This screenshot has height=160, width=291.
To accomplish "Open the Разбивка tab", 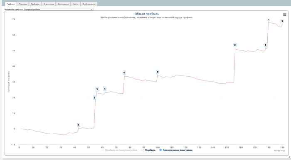I will pyautogui.click(x=35, y=4).
